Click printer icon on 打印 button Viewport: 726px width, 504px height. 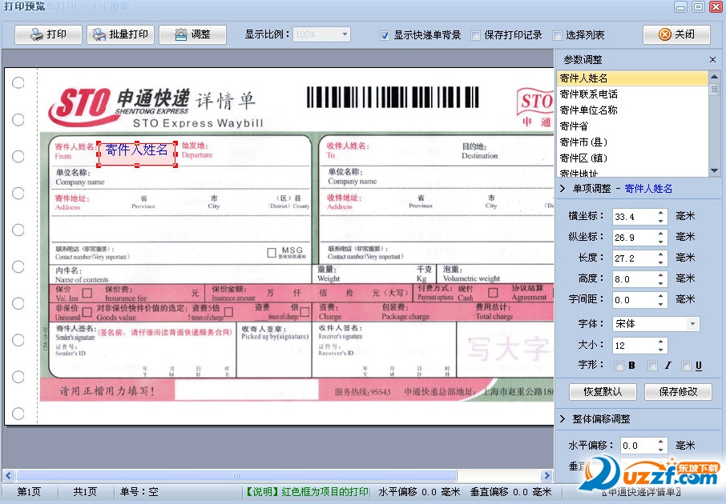point(37,34)
